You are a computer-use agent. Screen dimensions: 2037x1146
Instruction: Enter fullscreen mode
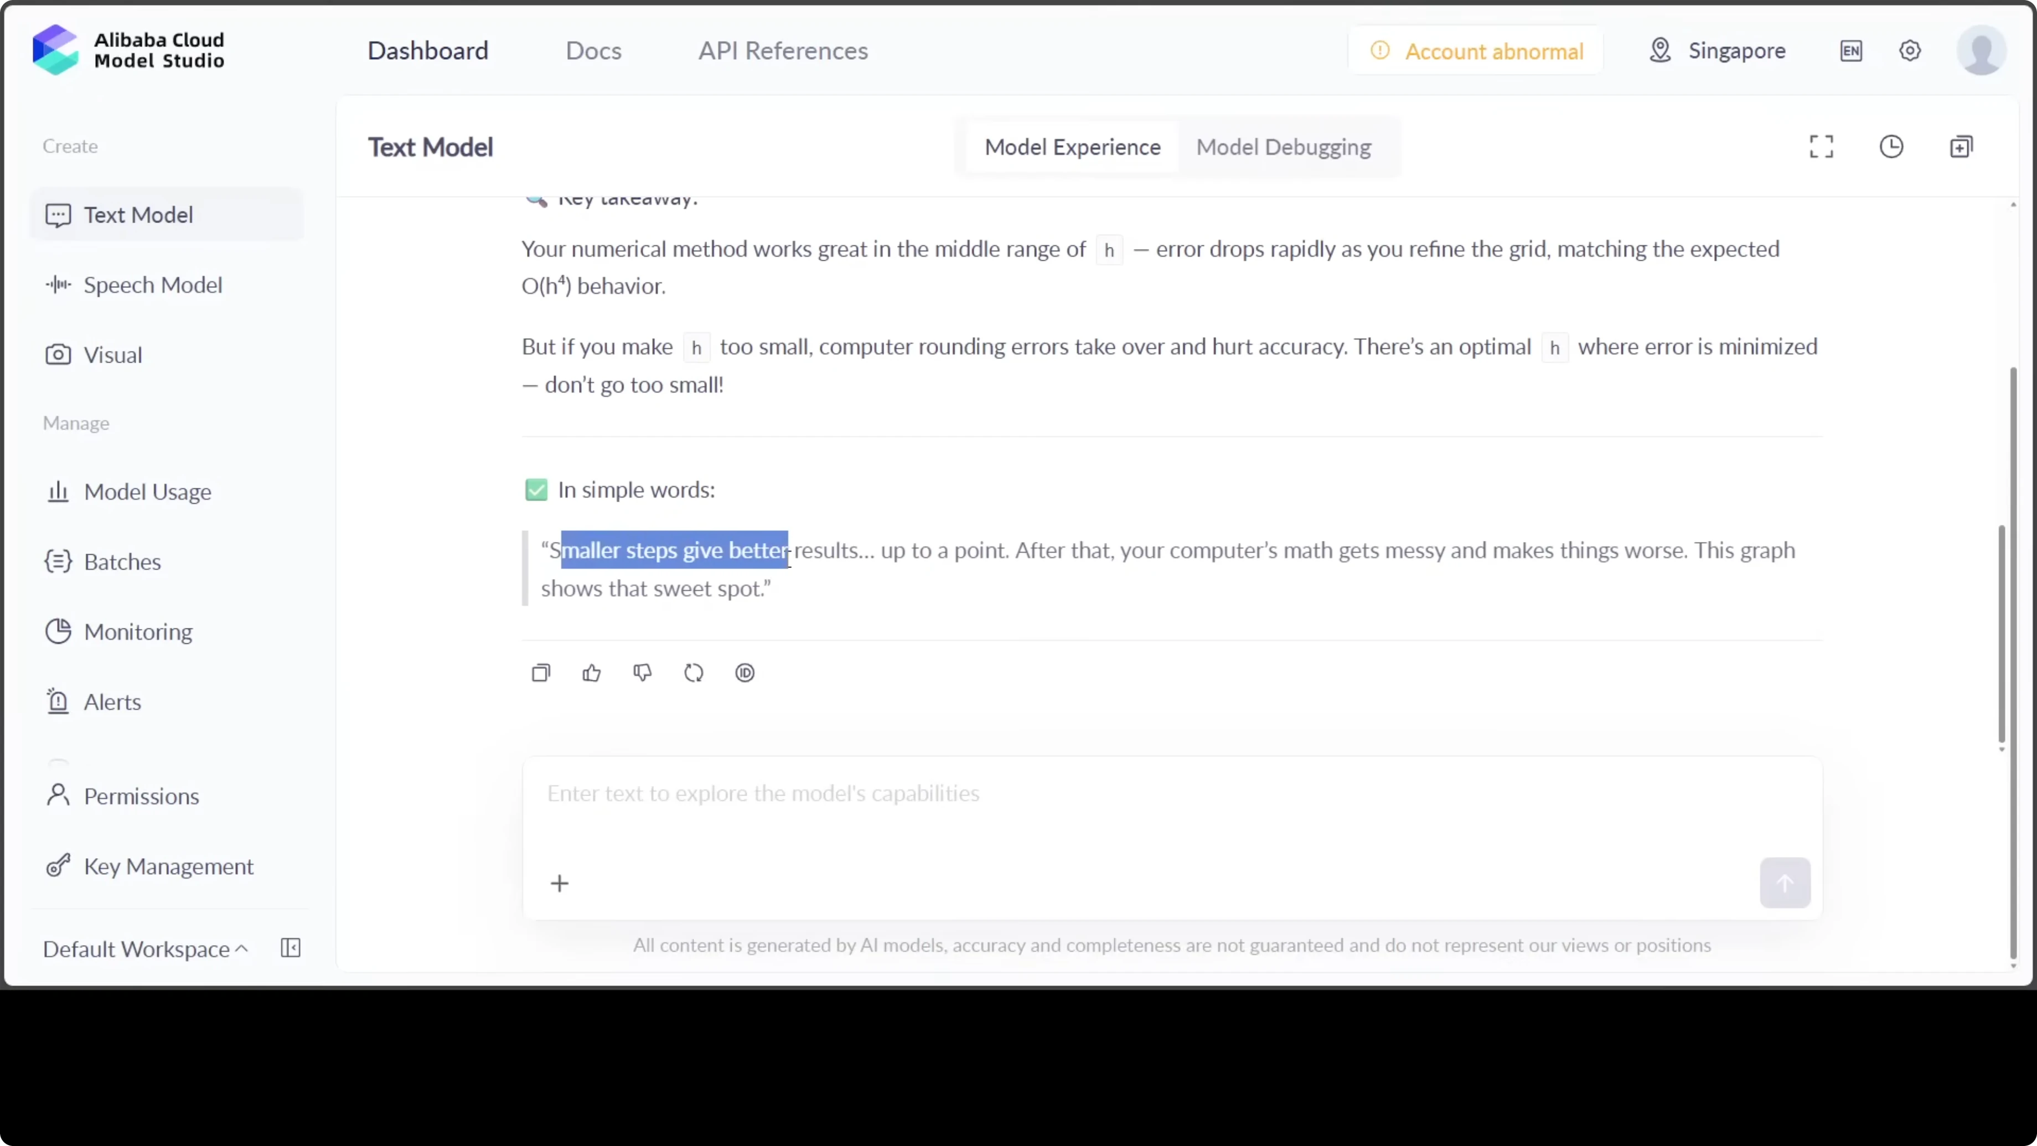pos(1821,147)
